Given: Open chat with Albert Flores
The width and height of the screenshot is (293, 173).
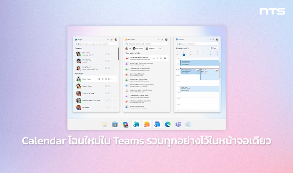Looking at the screenshot, I should coord(109,79).
